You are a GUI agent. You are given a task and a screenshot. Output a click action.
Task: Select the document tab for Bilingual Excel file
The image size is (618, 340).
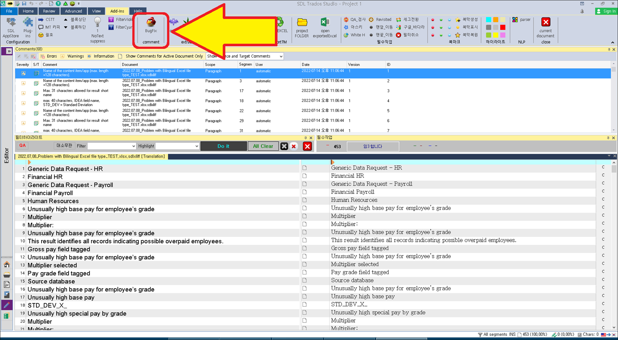click(91, 156)
